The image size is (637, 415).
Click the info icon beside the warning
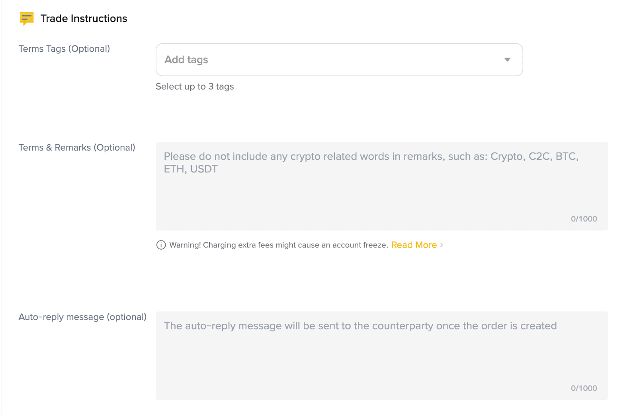pos(161,245)
